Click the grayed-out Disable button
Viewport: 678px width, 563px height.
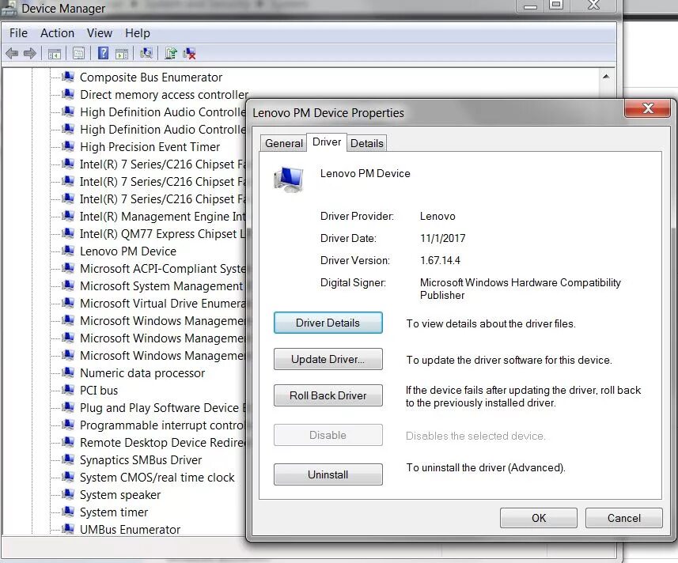tap(328, 435)
